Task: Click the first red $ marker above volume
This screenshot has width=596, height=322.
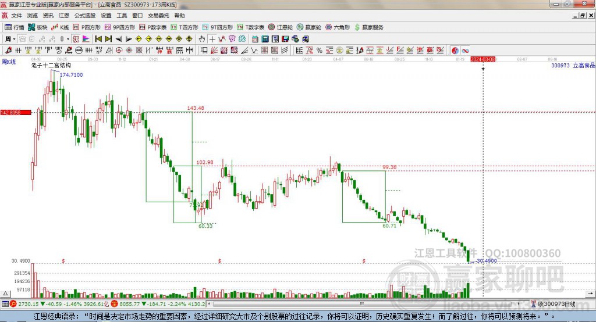Action: [63, 261]
